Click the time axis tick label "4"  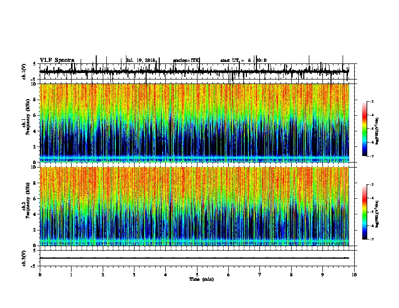166,274
